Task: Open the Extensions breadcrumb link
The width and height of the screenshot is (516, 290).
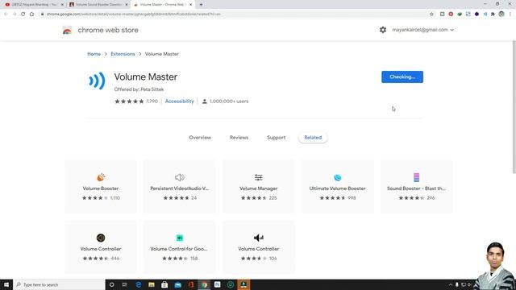Action: (x=123, y=54)
